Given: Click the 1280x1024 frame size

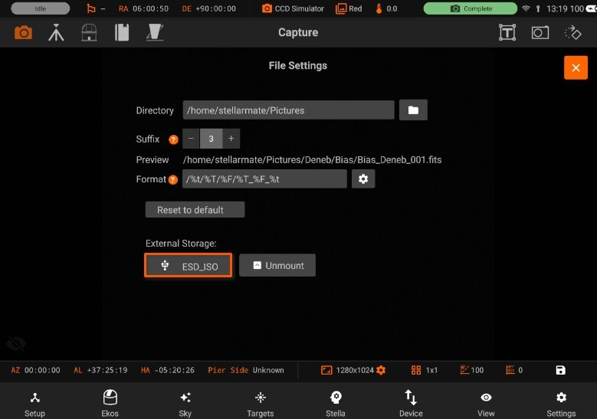Looking at the screenshot, I should pyautogui.click(x=355, y=370).
